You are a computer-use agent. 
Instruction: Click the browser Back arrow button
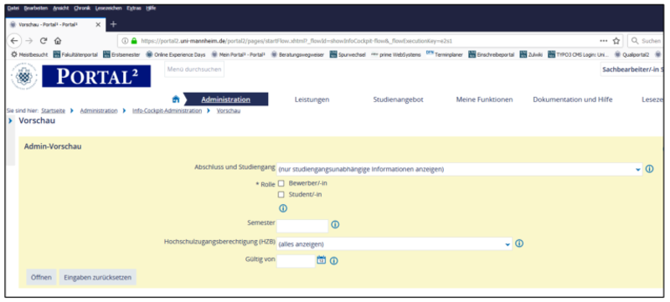(x=14, y=41)
